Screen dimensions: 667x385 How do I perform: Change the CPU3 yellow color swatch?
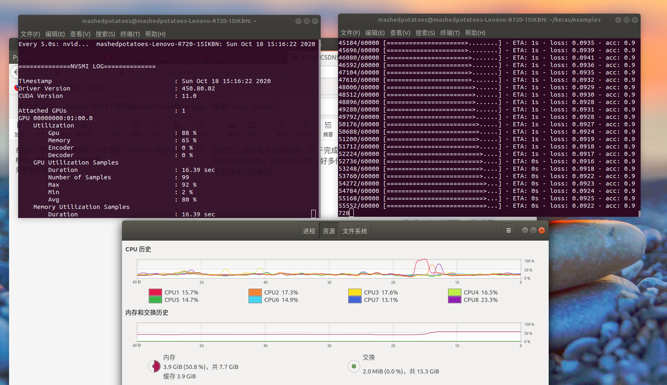[355, 292]
